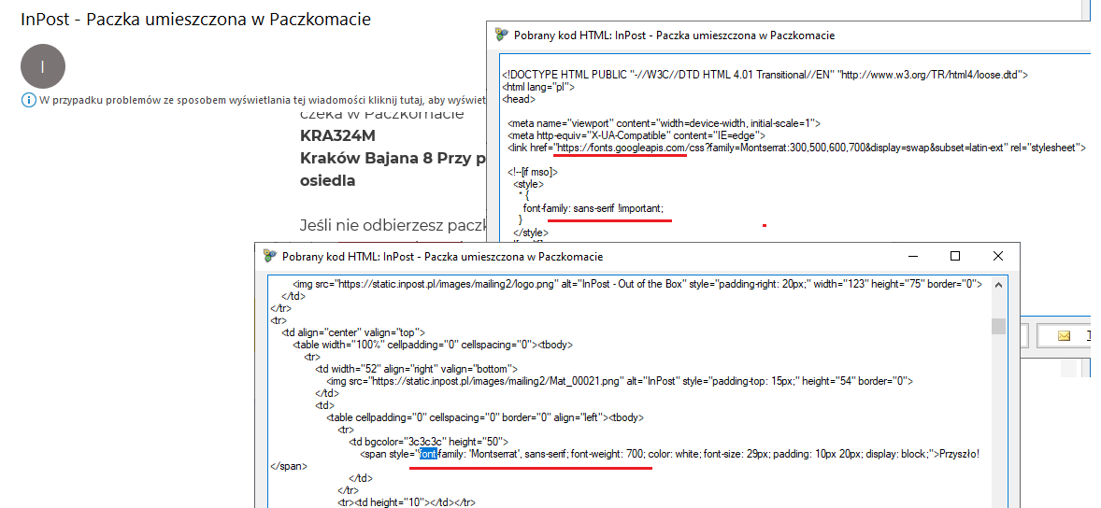
Task: Click the '<!--[if mso]>' comment line
Action: (532, 172)
